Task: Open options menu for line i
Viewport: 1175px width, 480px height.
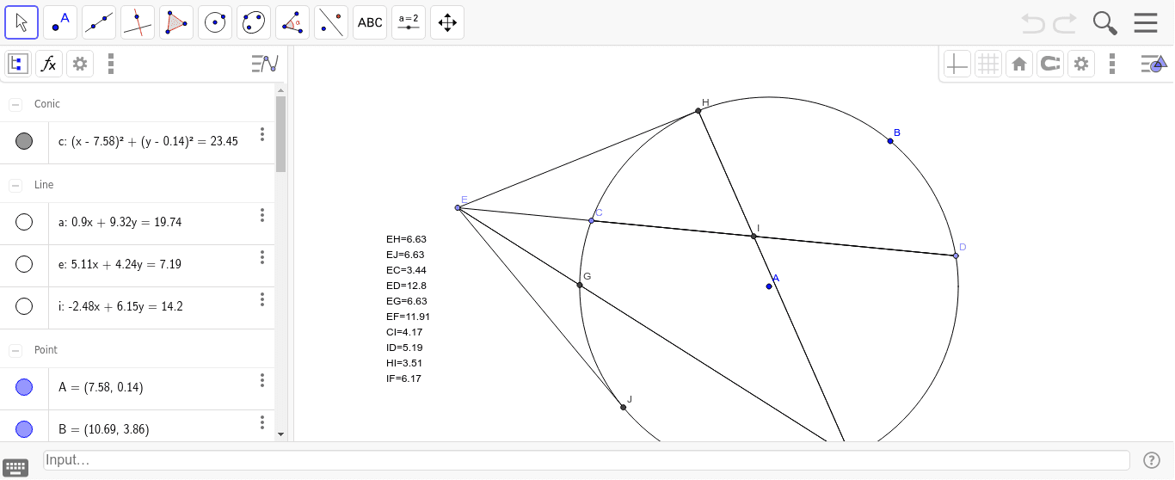Action: (262, 299)
